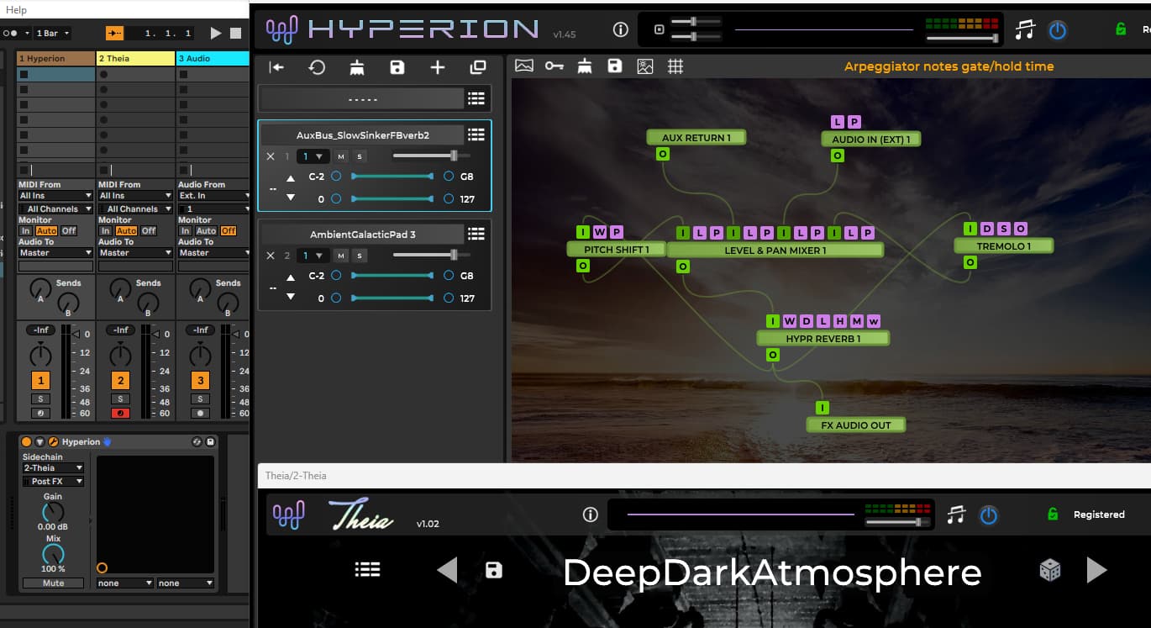
Task: Mute layer 2 AmbientGalacticPad 3
Action: [341, 256]
